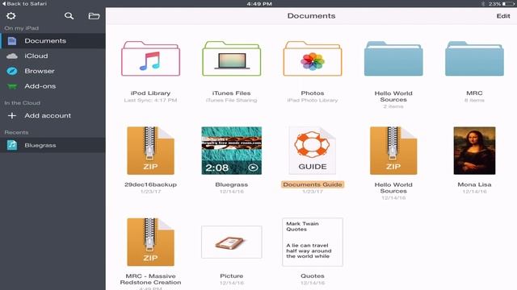517x290 pixels.
Task: Open the settings gear icon
Action: pos(11,16)
